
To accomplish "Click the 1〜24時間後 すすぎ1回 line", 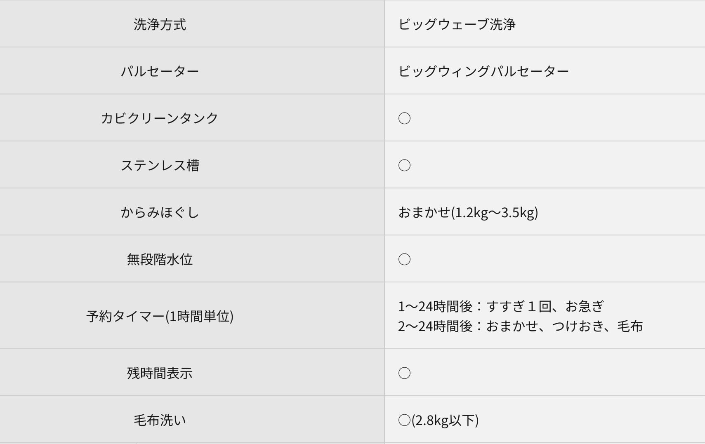I will coord(501,306).
